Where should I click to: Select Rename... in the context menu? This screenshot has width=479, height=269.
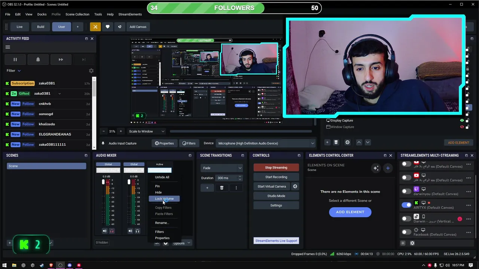pos(162,223)
